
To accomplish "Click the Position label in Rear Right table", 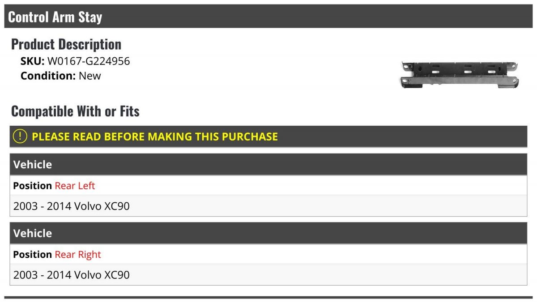I will coord(33,254).
